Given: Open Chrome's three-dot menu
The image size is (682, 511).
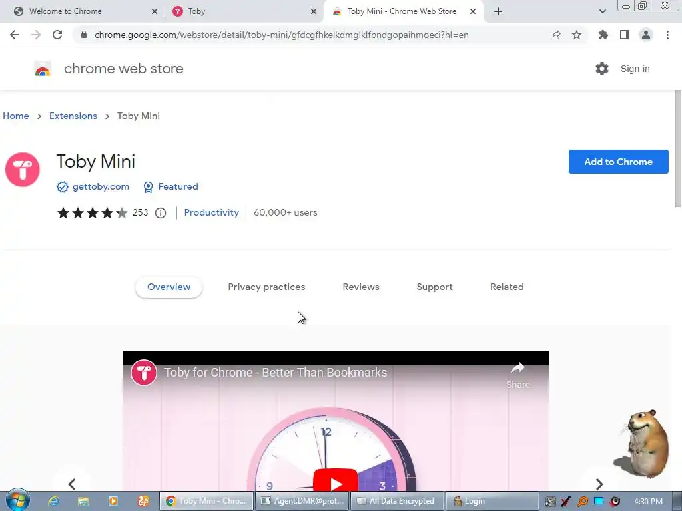Looking at the screenshot, I should pyautogui.click(x=667, y=35).
